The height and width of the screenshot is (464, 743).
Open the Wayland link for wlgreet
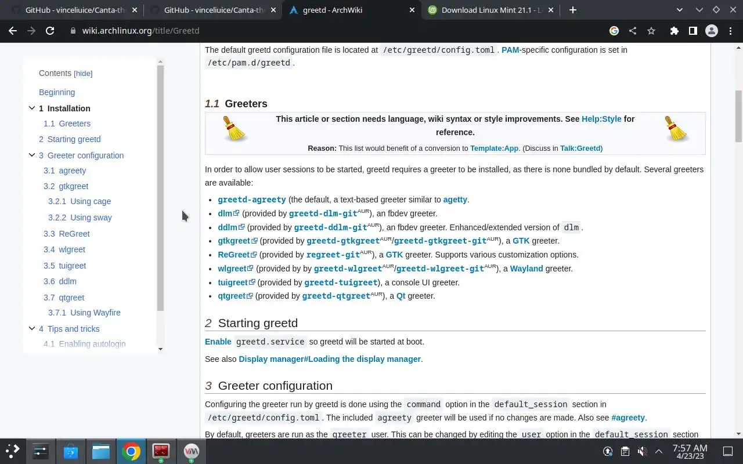[x=526, y=269]
